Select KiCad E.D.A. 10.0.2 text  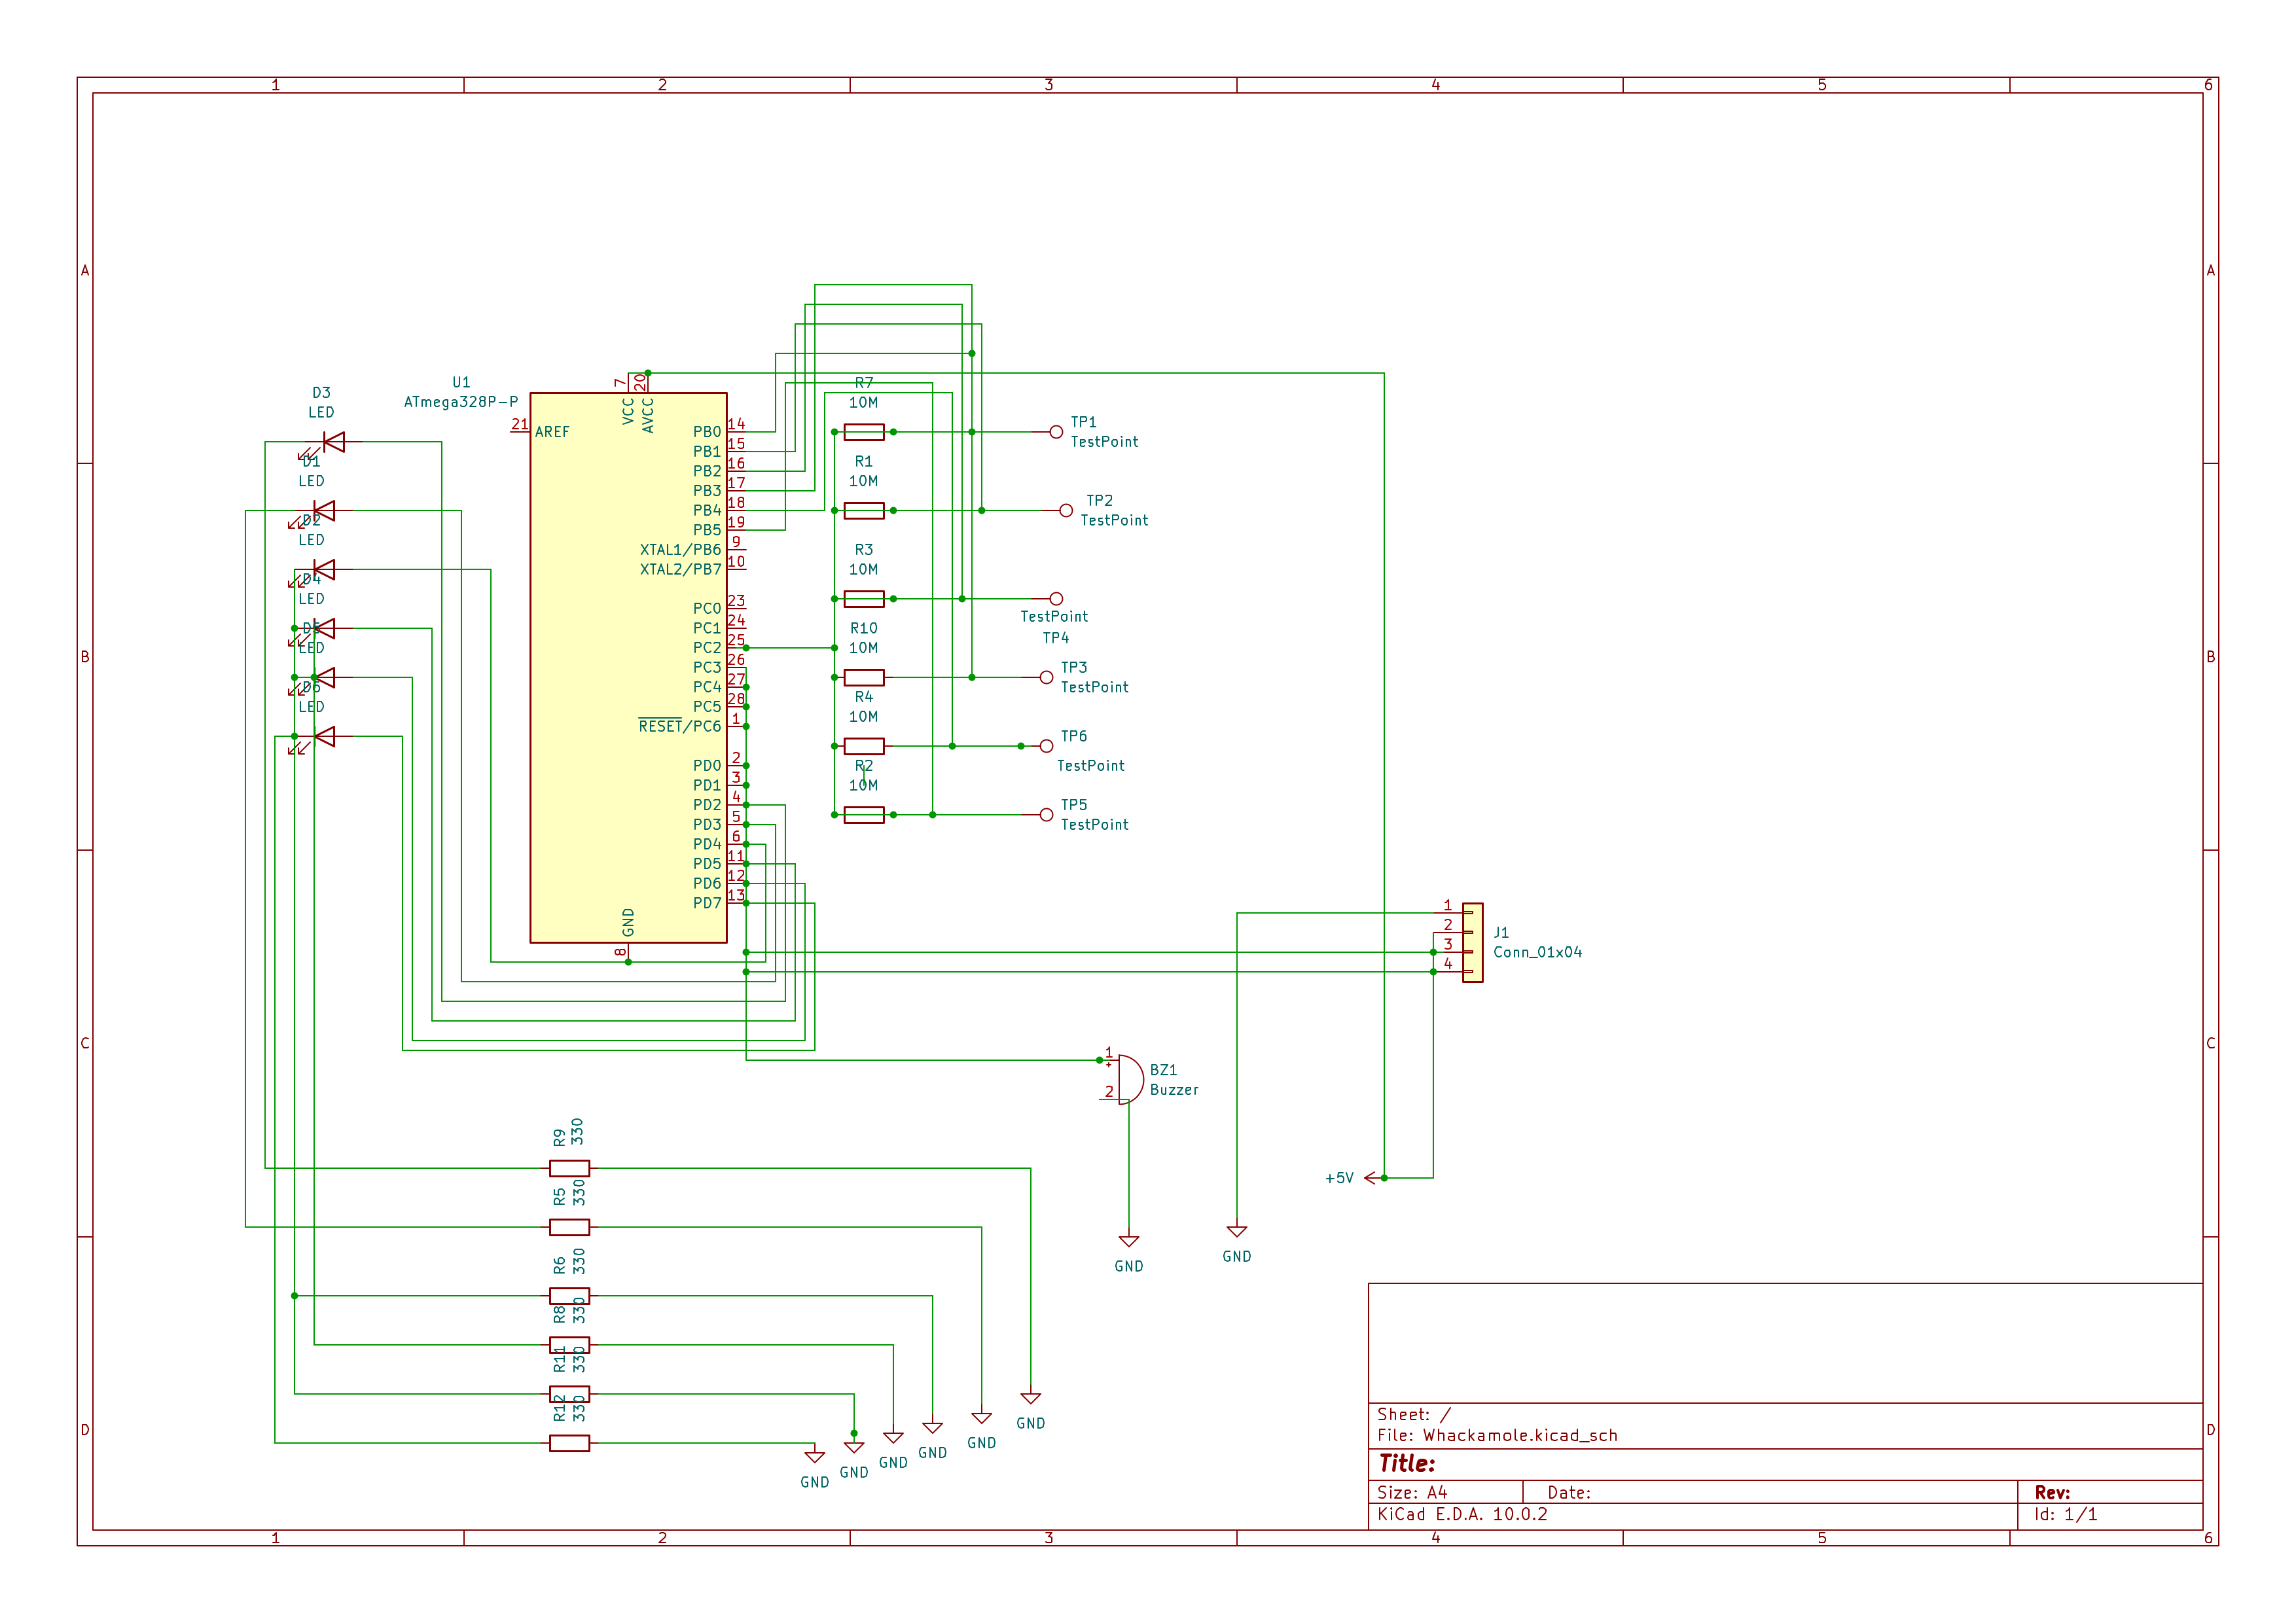[x=1462, y=1514]
